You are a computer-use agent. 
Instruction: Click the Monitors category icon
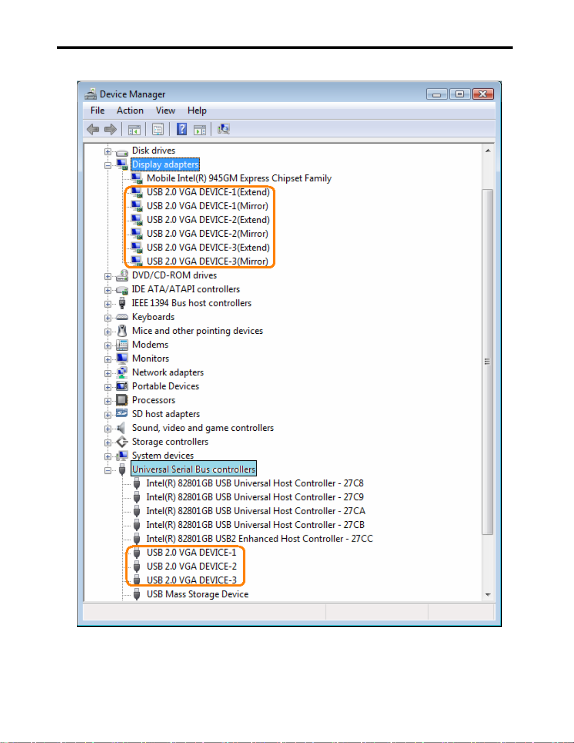coord(122,359)
